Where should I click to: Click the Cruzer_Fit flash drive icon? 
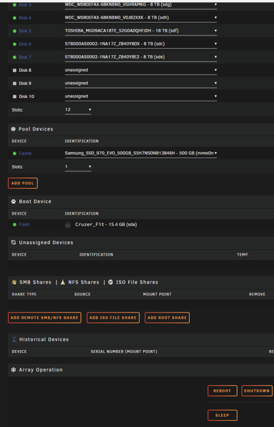pyautogui.click(x=68, y=225)
